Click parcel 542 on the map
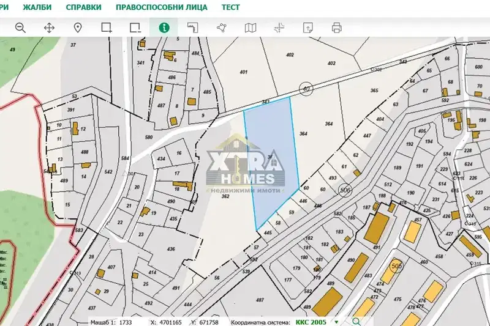Screen dimensions: 490x326 point(108,172)
